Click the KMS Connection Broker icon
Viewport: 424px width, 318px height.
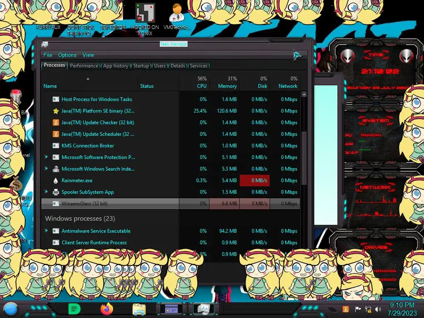(x=56, y=146)
